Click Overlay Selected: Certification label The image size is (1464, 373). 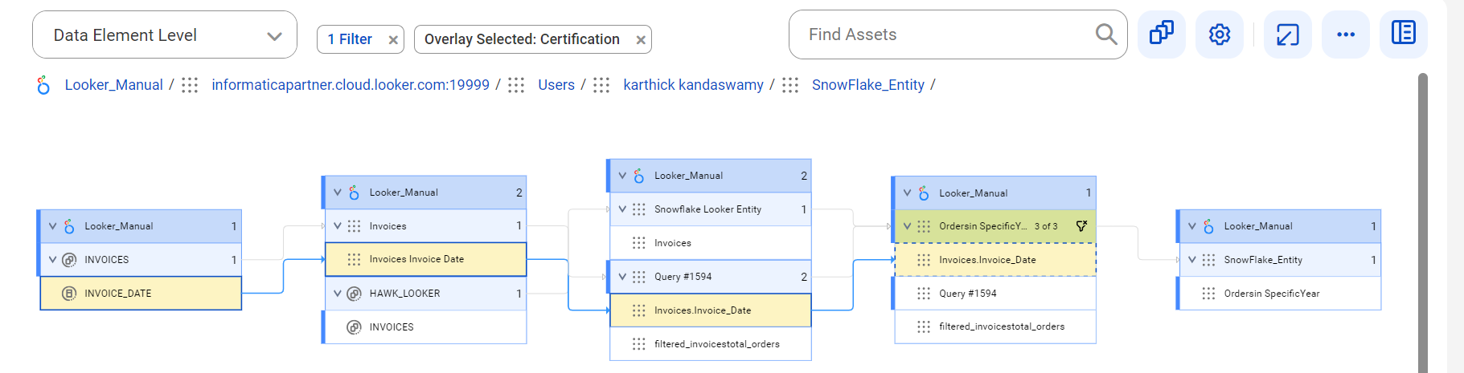[x=522, y=39]
